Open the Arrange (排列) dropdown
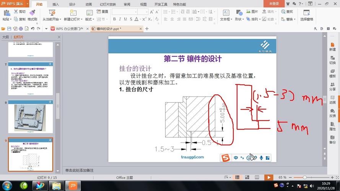The image size is (340, 191). [253, 19]
